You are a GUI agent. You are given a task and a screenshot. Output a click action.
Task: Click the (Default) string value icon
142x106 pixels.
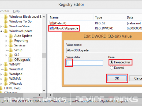point(51,23)
